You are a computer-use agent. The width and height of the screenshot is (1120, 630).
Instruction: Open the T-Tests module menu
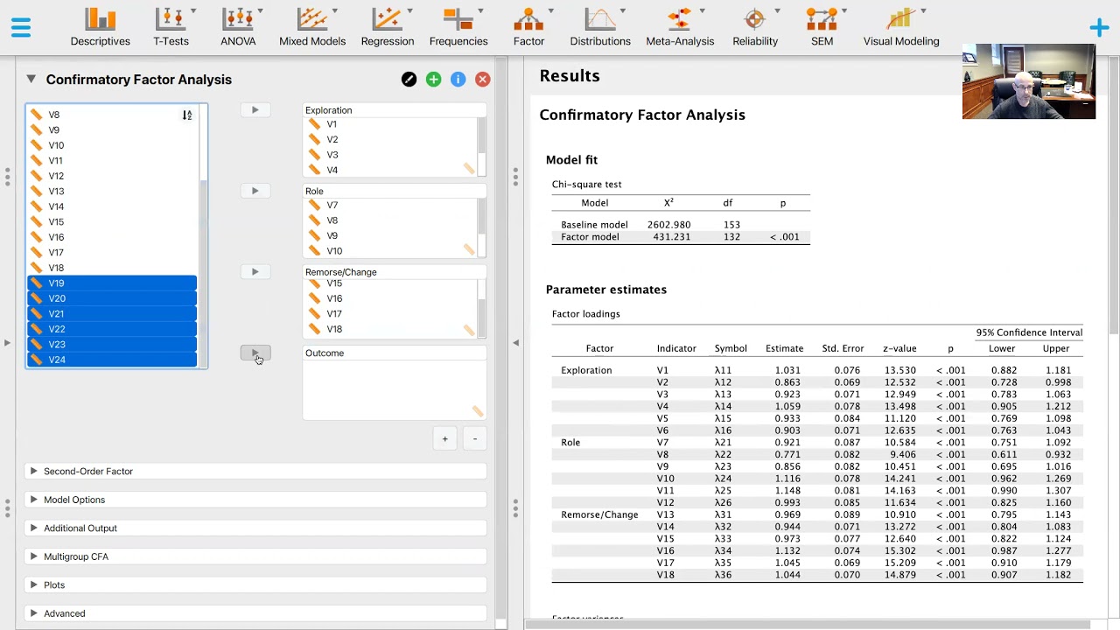click(x=171, y=27)
